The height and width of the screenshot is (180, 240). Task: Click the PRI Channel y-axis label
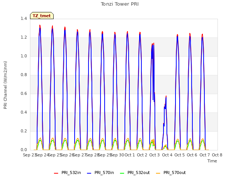[5, 85]
